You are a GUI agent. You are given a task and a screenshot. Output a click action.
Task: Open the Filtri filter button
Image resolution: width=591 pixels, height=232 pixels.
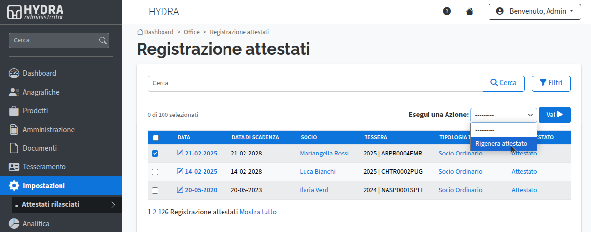coord(551,83)
